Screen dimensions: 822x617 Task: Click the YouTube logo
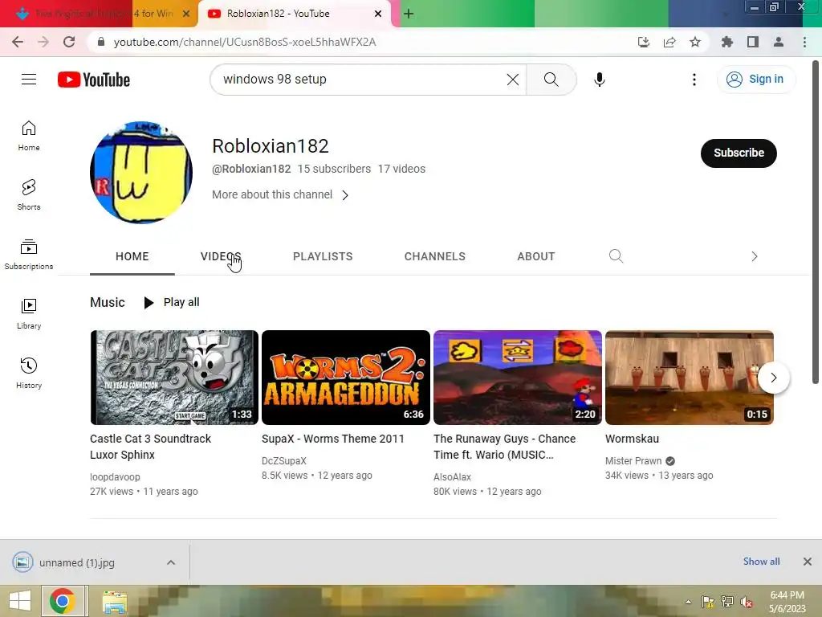tap(94, 80)
